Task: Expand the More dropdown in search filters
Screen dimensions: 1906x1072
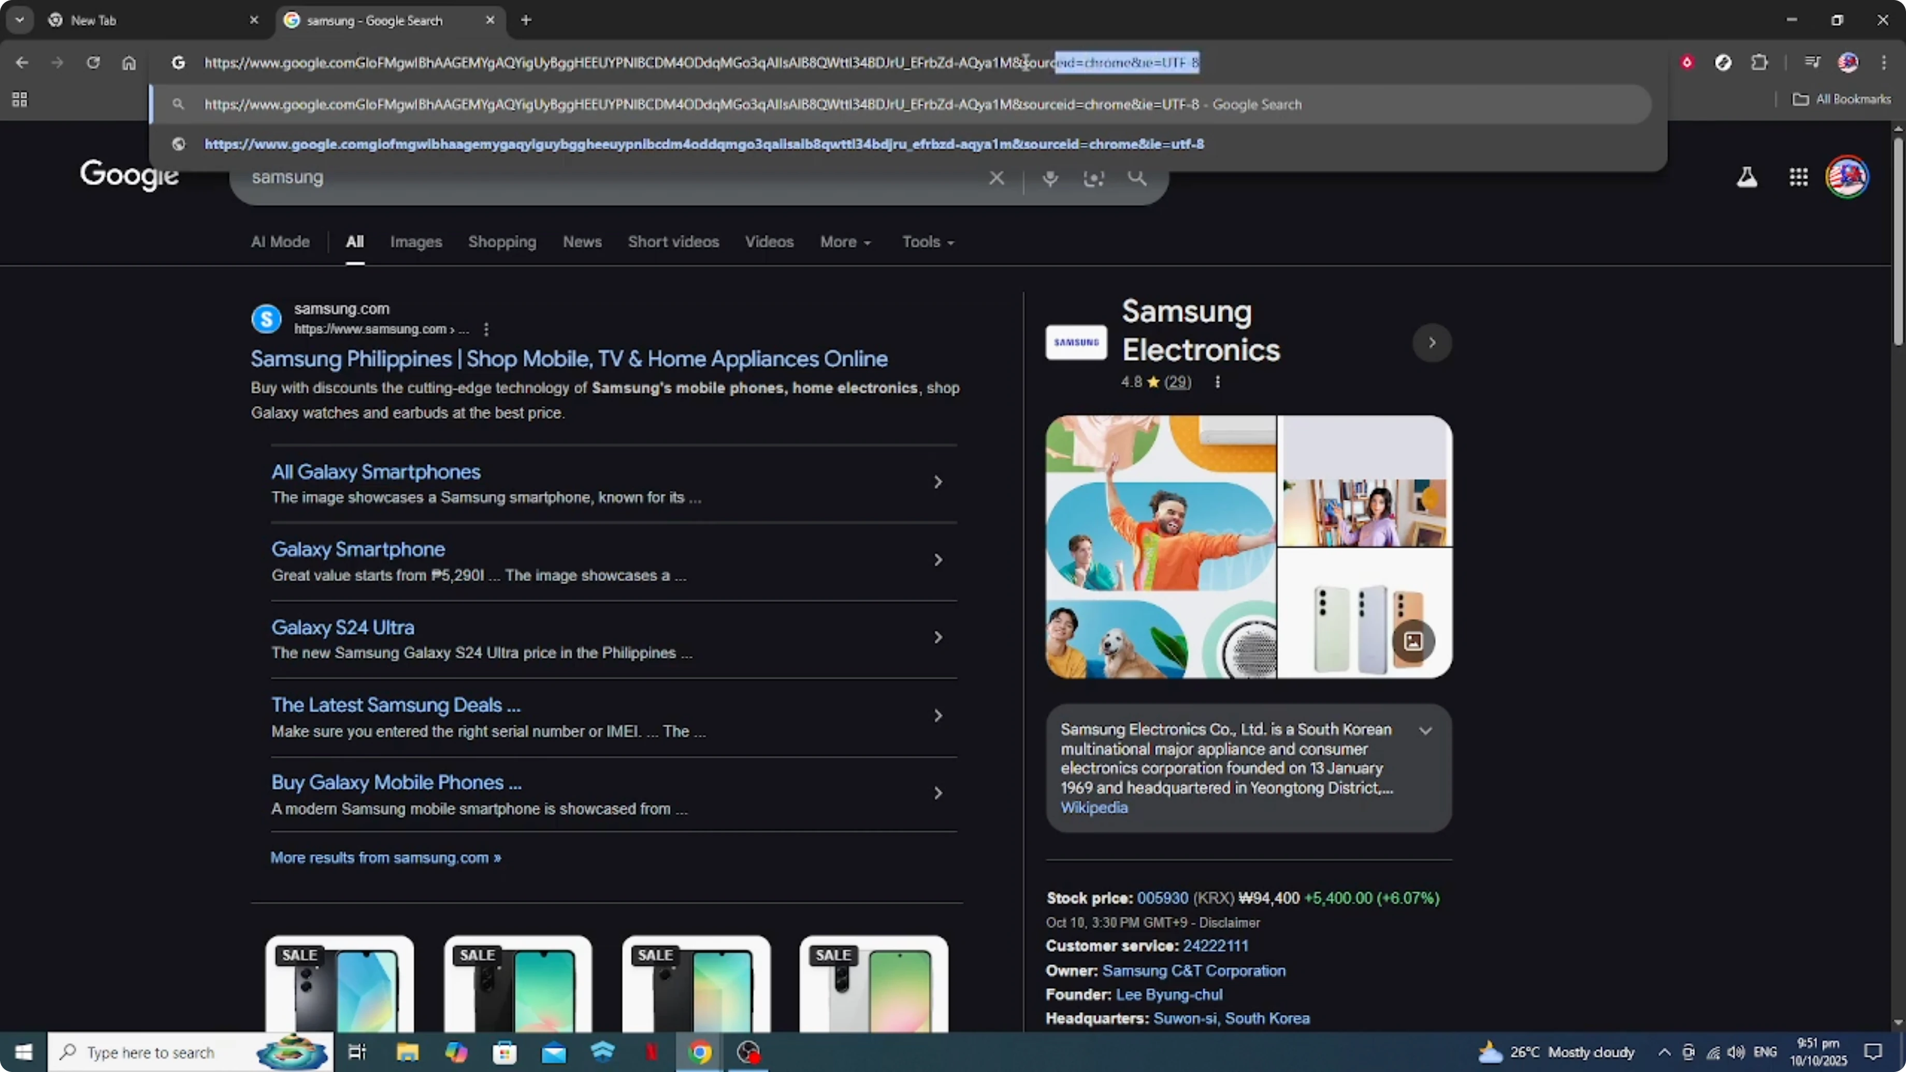Action: pyautogui.click(x=845, y=242)
